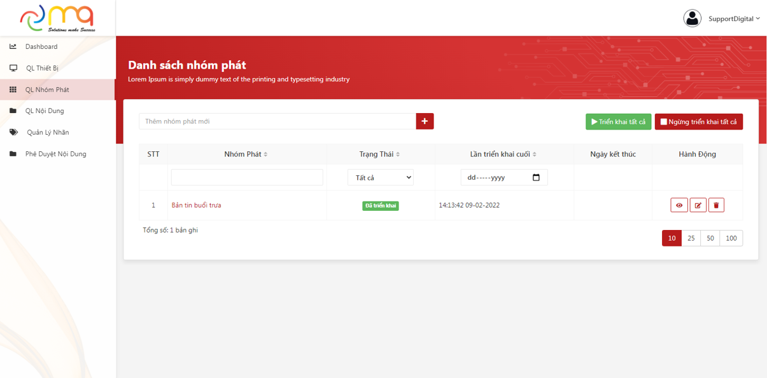This screenshot has width=767, height=378.
Task: Go to Quản Lý Nhãn tag section
Action: pyautogui.click(x=48, y=132)
